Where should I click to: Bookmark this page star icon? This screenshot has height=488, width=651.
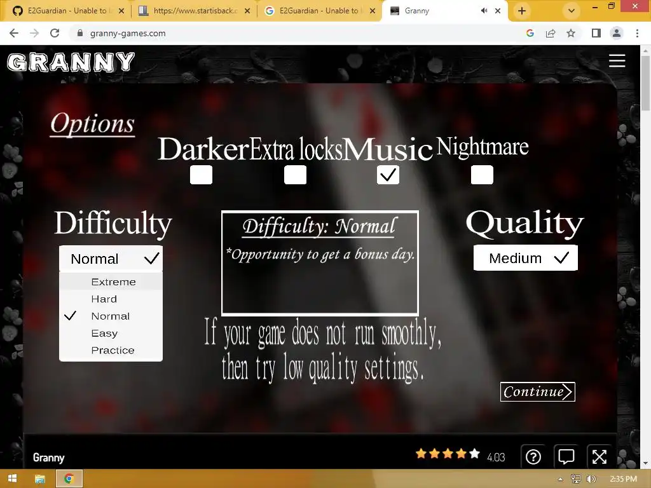[571, 33]
